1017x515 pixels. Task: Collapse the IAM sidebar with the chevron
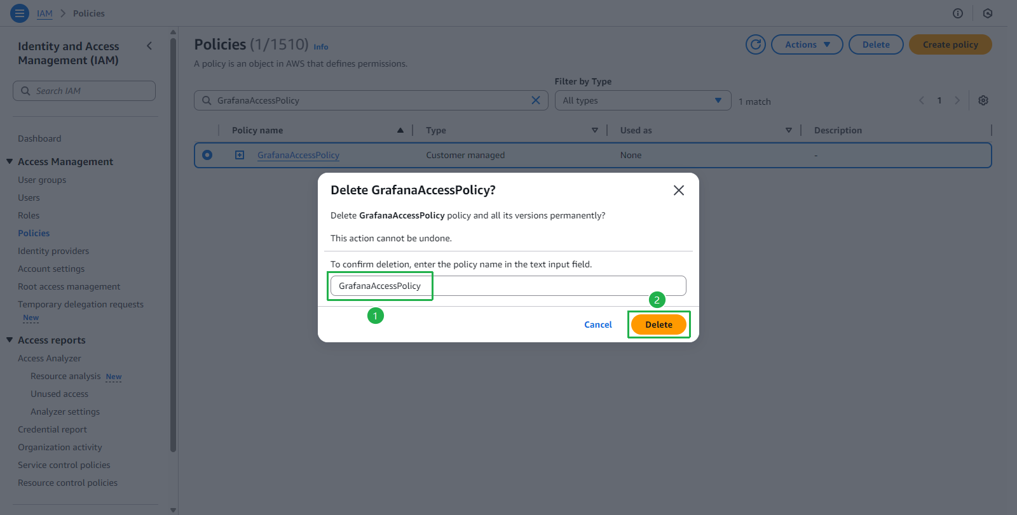click(149, 46)
